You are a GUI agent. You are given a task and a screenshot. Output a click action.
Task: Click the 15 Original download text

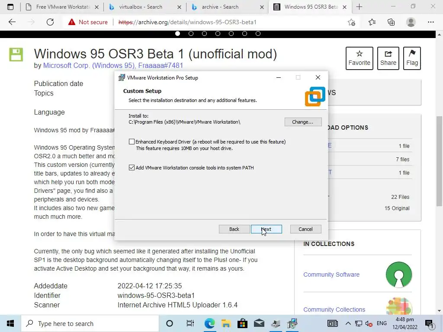pyautogui.click(x=397, y=208)
